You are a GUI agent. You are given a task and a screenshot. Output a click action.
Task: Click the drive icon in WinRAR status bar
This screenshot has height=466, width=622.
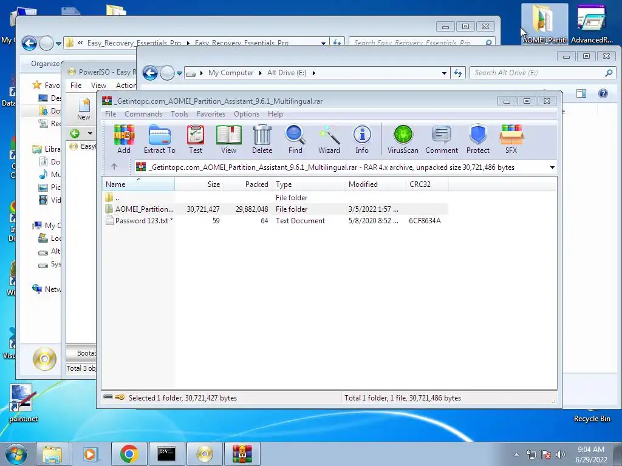108,397
